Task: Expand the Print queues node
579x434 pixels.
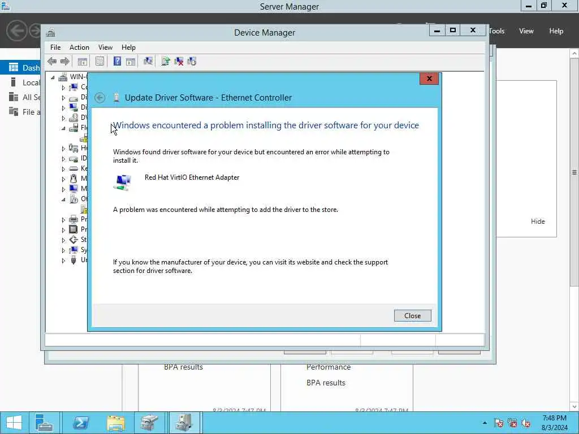Action: click(63, 220)
